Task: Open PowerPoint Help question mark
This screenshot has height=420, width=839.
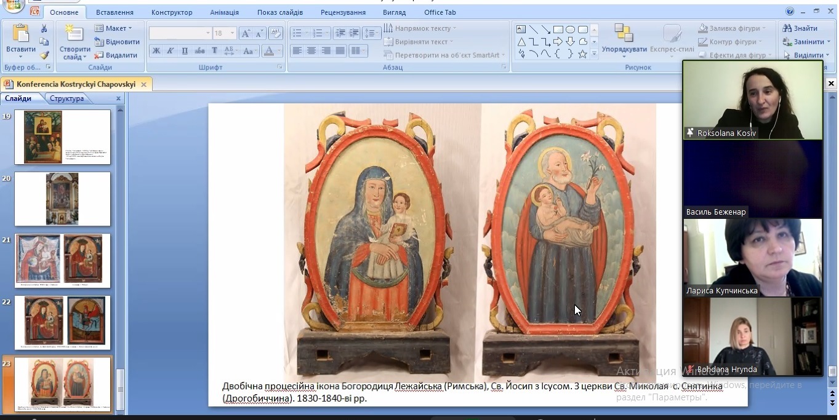Action: point(790,11)
